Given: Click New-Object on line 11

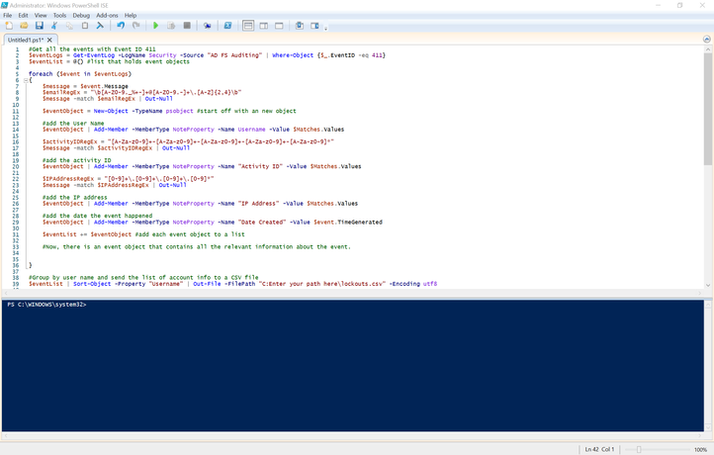Looking at the screenshot, I should (x=111, y=111).
